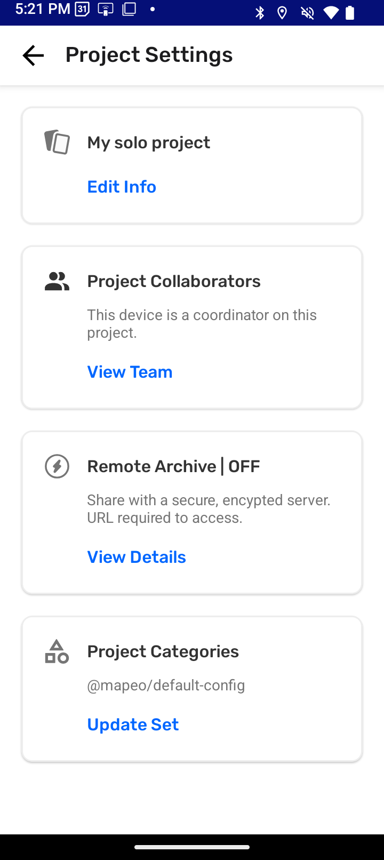
Task: Open Edit Info link
Action: [122, 187]
